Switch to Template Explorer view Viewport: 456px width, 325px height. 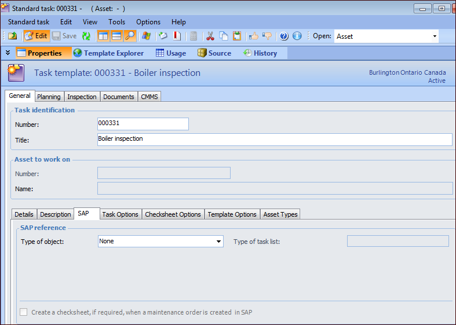click(x=108, y=53)
